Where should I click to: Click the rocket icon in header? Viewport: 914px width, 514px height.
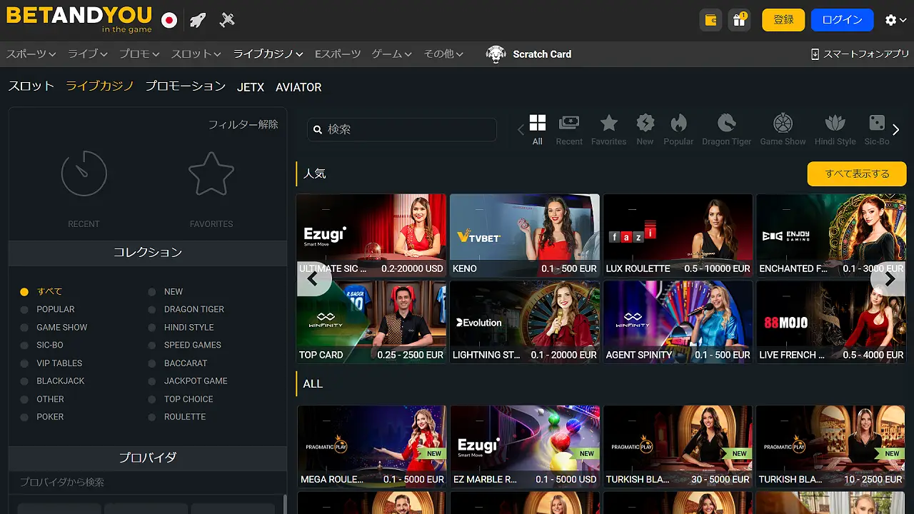198,20
